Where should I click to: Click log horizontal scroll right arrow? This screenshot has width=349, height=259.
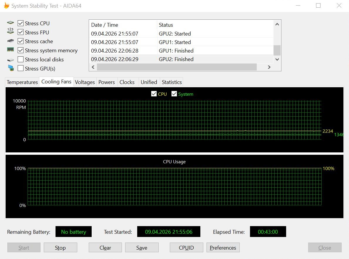(269, 67)
